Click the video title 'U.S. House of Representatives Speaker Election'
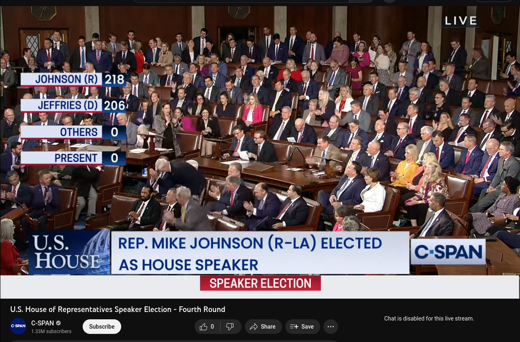The width and height of the screenshot is (520, 342). pyautogui.click(x=118, y=310)
